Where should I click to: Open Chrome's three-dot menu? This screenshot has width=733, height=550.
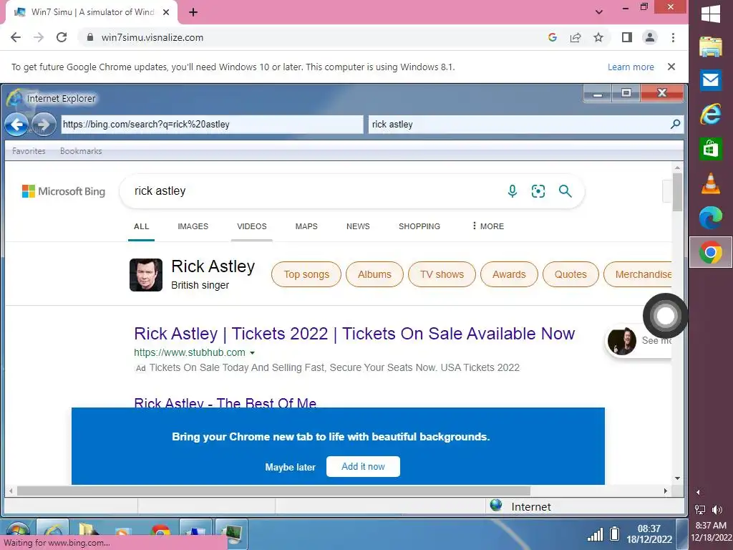[673, 37]
